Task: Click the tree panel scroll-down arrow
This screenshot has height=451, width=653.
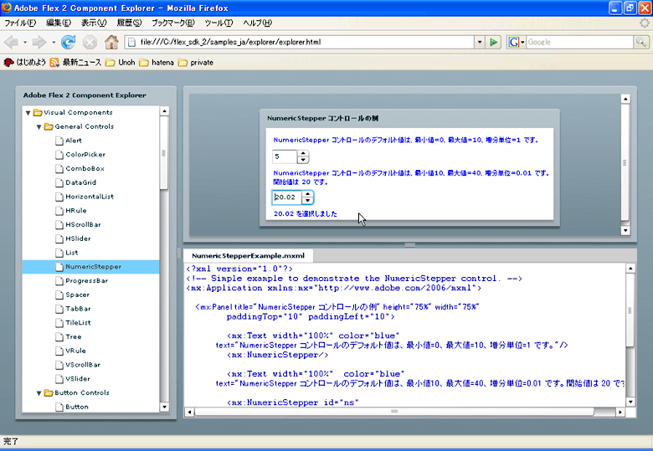Action: 164,407
